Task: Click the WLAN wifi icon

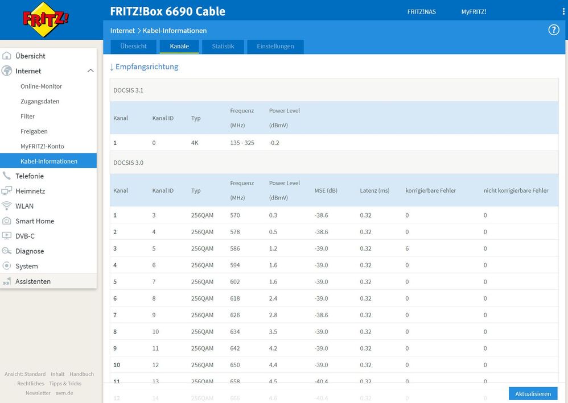Action: (7, 206)
